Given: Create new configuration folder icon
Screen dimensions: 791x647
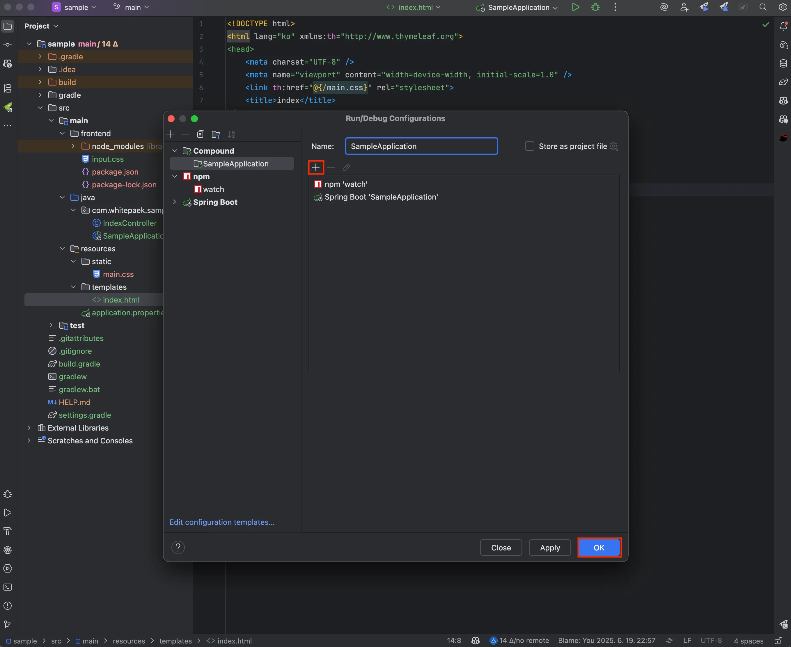Looking at the screenshot, I should [x=216, y=134].
